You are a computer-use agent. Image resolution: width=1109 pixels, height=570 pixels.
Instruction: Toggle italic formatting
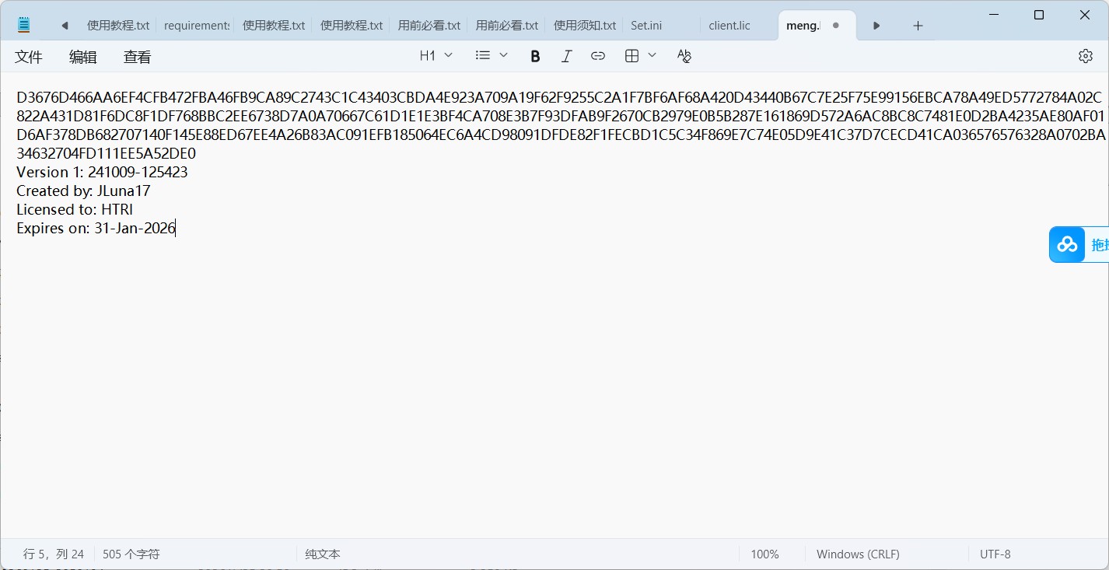[x=566, y=56]
